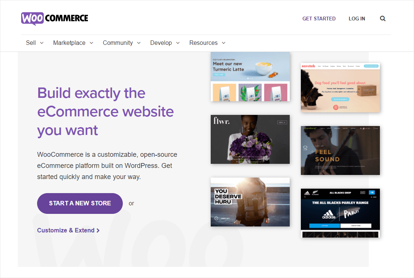Viewport: 414px width, 278px height.
Task: Expand the chevron next to Sell
Action: 42,43
